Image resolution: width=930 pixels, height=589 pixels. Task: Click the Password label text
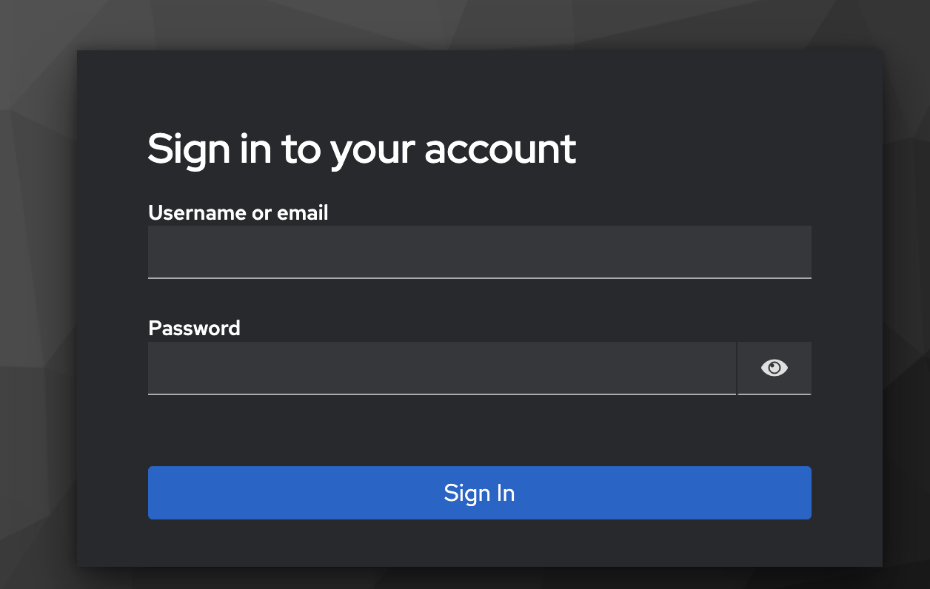tap(194, 328)
